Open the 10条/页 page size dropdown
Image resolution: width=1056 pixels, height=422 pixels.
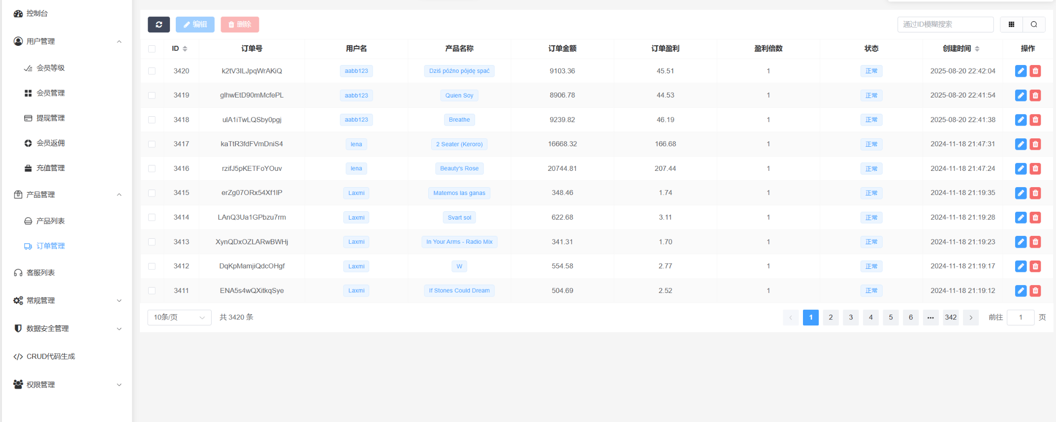[179, 318]
